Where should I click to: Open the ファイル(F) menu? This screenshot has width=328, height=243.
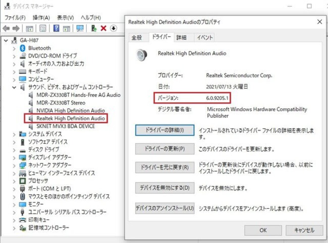(15, 18)
